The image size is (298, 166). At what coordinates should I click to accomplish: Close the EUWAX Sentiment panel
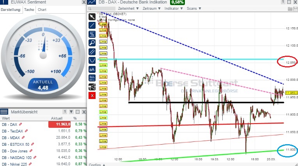(84, 2)
